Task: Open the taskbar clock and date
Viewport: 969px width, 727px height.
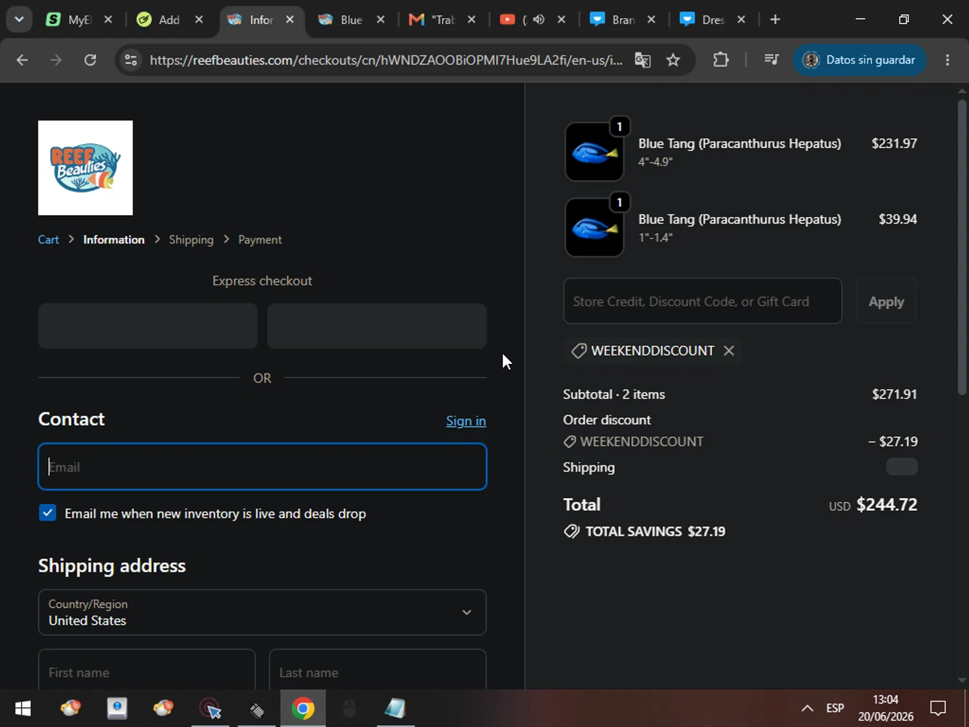Action: point(886,708)
